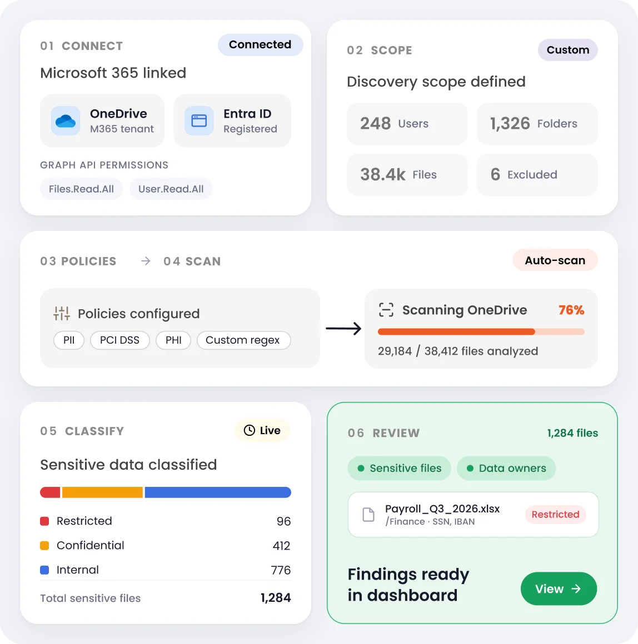This screenshot has height=644, width=638.
Task: Click the "Discovery scope defined" heading
Action: (x=436, y=82)
